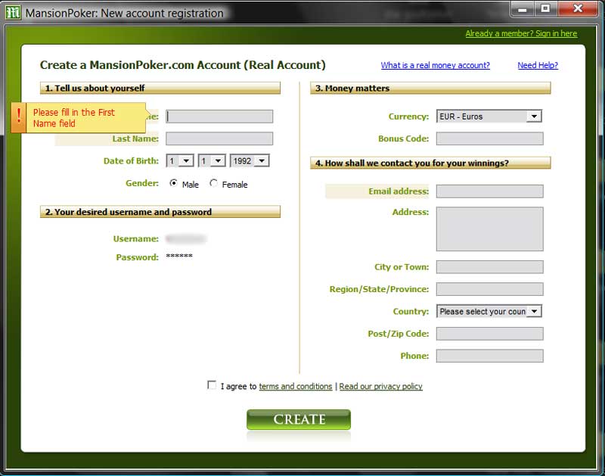Click the Post/Zip Code field
Image resolution: width=605 pixels, height=476 pixels.
click(489, 334)
